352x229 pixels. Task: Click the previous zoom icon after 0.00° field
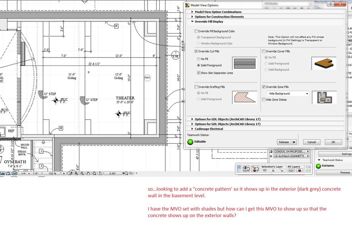point(125,173)
